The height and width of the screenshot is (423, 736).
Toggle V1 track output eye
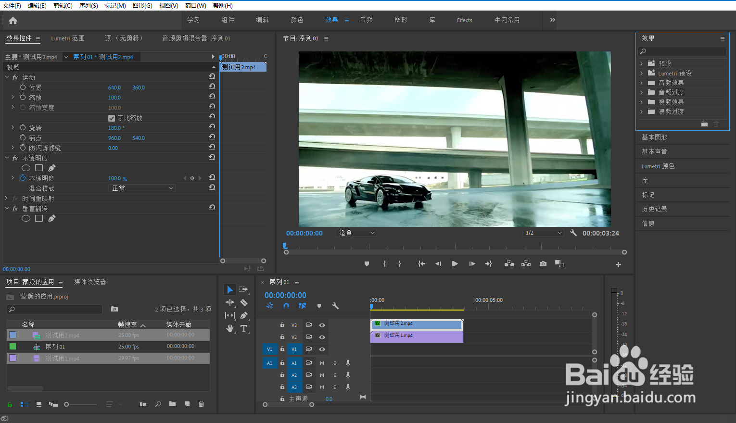(322, 349)
